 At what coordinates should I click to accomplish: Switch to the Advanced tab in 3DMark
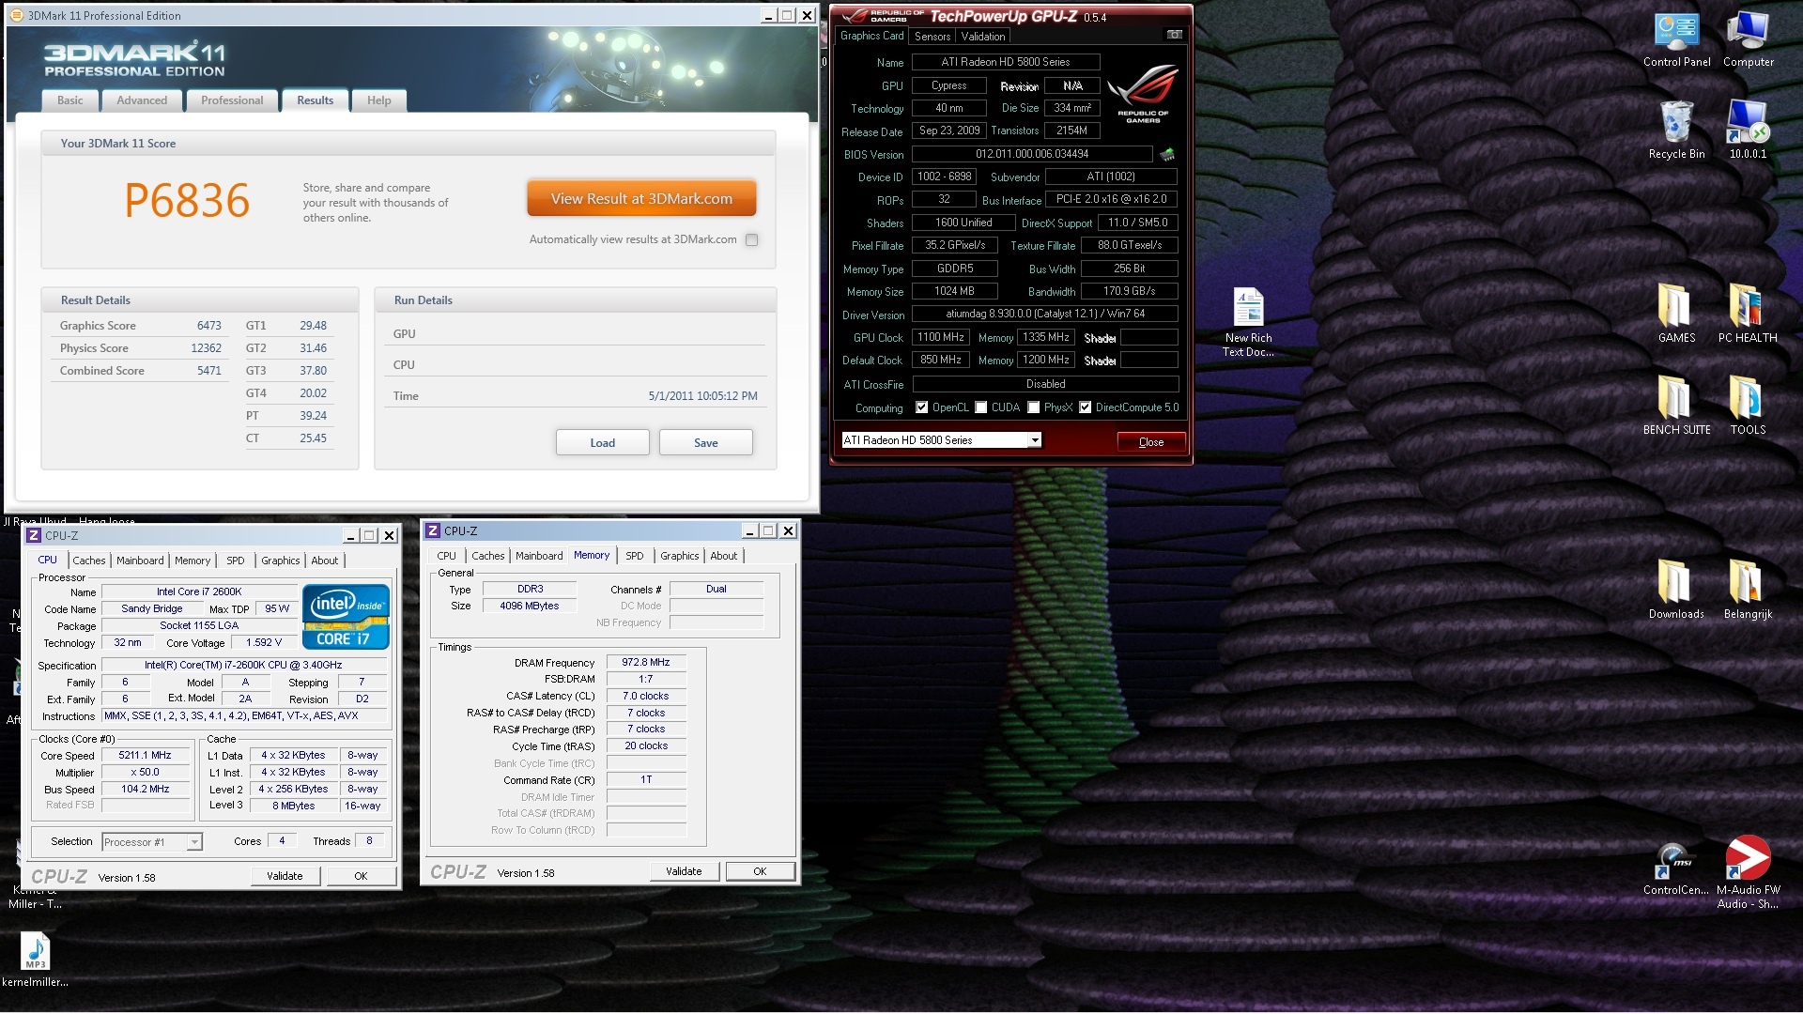tap(142, 100)
